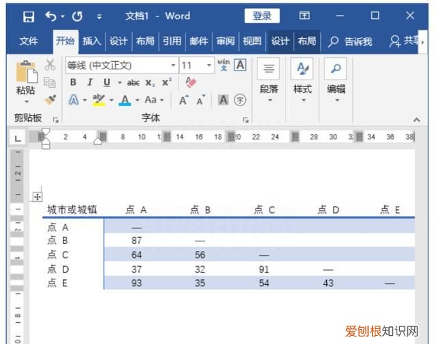This screenshot has height=344, width=436.
Task: Open the 样式 styles group
Action: pyautogui.click(x=302, y=80)
